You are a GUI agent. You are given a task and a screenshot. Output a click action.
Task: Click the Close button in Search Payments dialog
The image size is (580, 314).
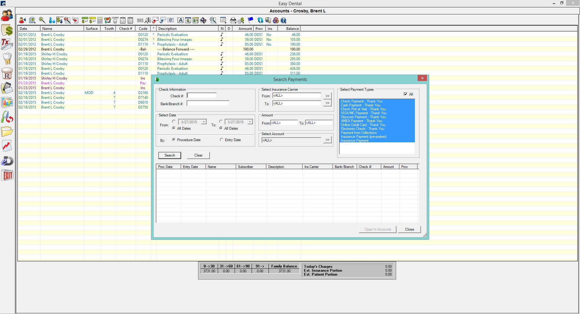[409, 229]
